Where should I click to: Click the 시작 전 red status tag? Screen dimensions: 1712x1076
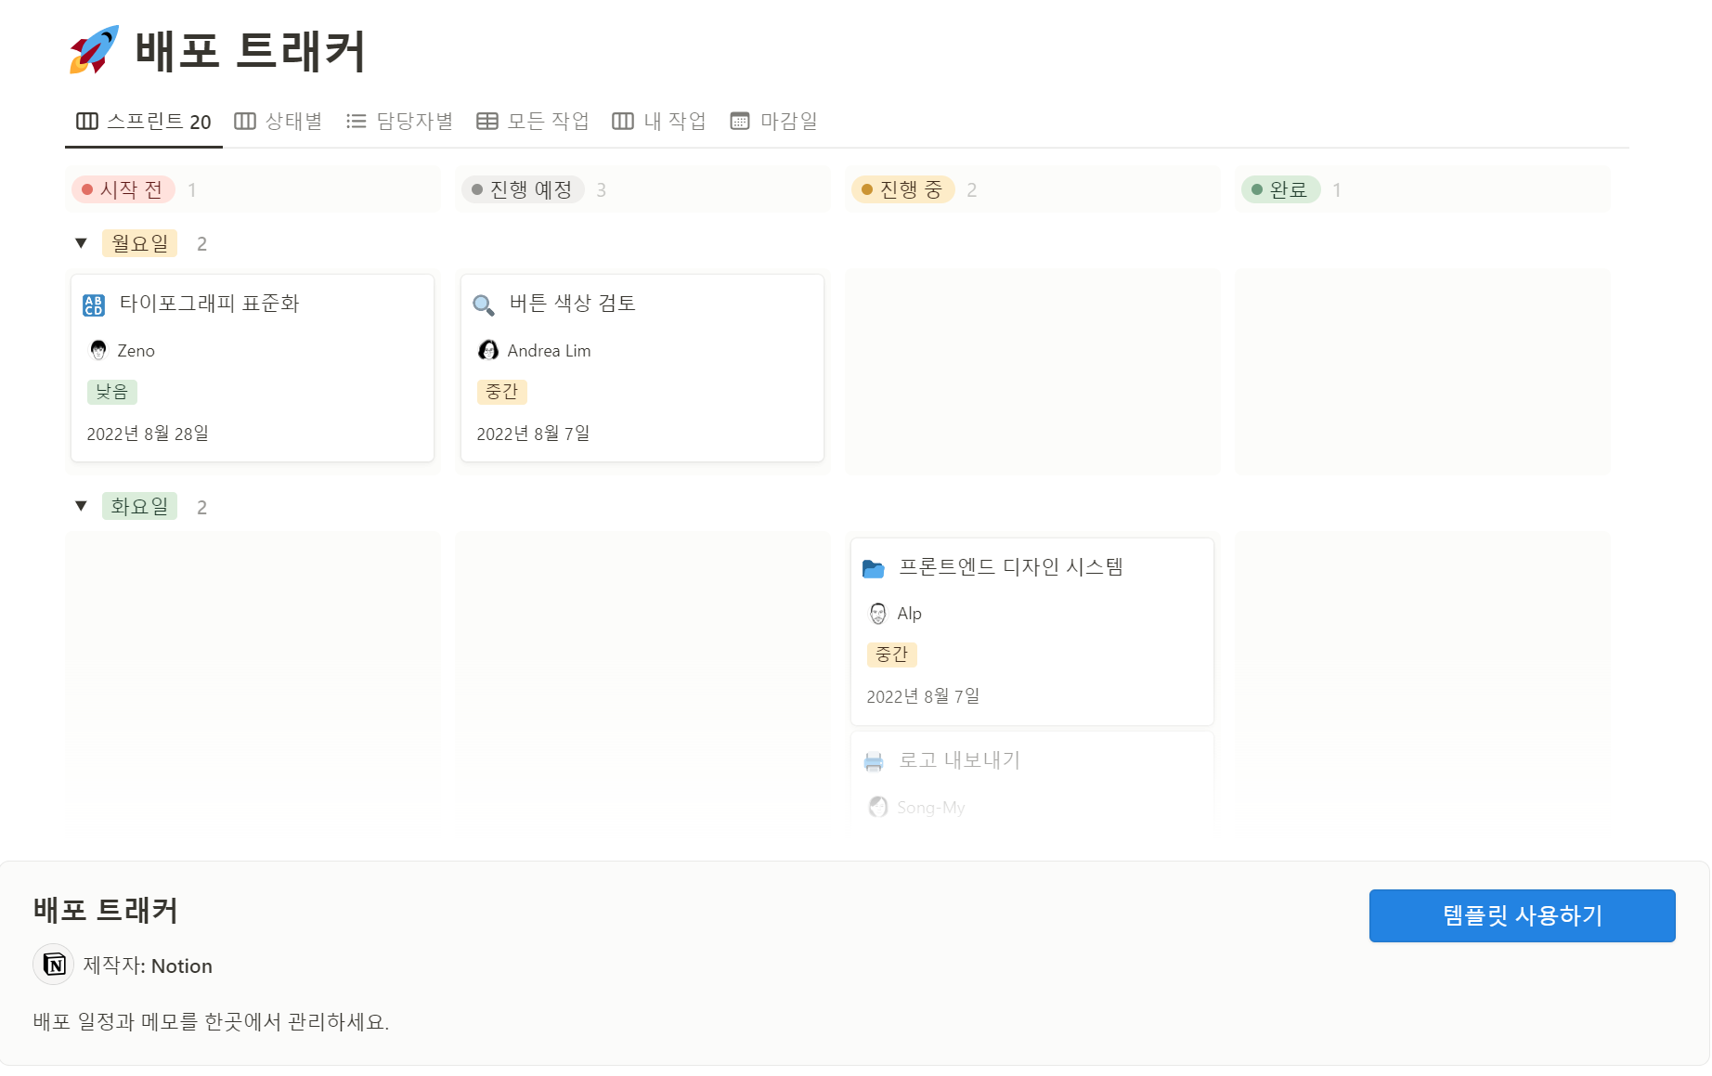123,189
